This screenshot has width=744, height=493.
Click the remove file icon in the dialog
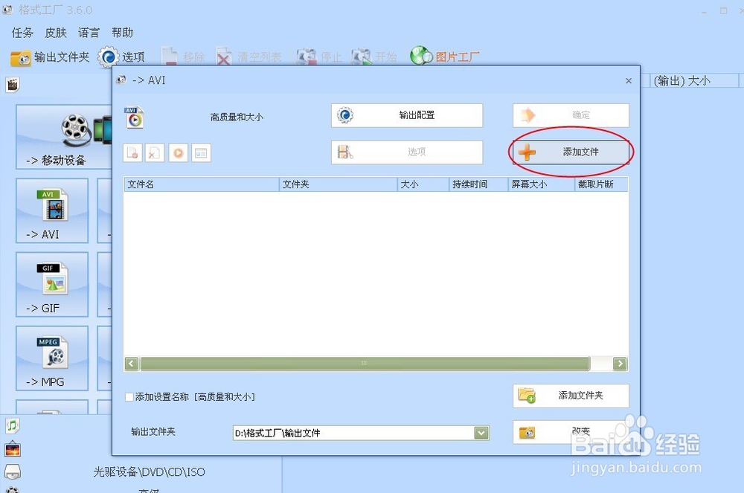click(154, 152)
